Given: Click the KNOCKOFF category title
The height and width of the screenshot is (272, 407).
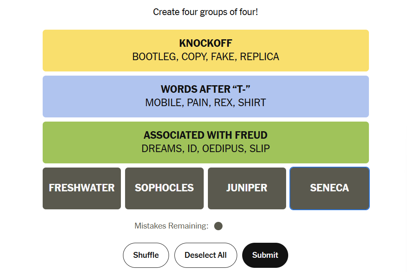Looking at the screenshot, I should [x=205, y=43].
